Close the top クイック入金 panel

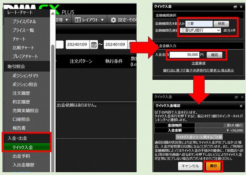241,7
